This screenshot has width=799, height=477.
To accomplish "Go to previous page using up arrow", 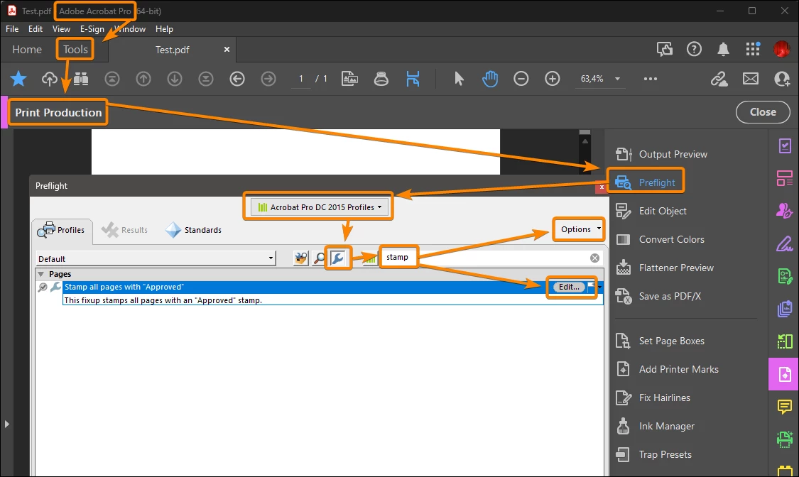I will tap(143, 79).
